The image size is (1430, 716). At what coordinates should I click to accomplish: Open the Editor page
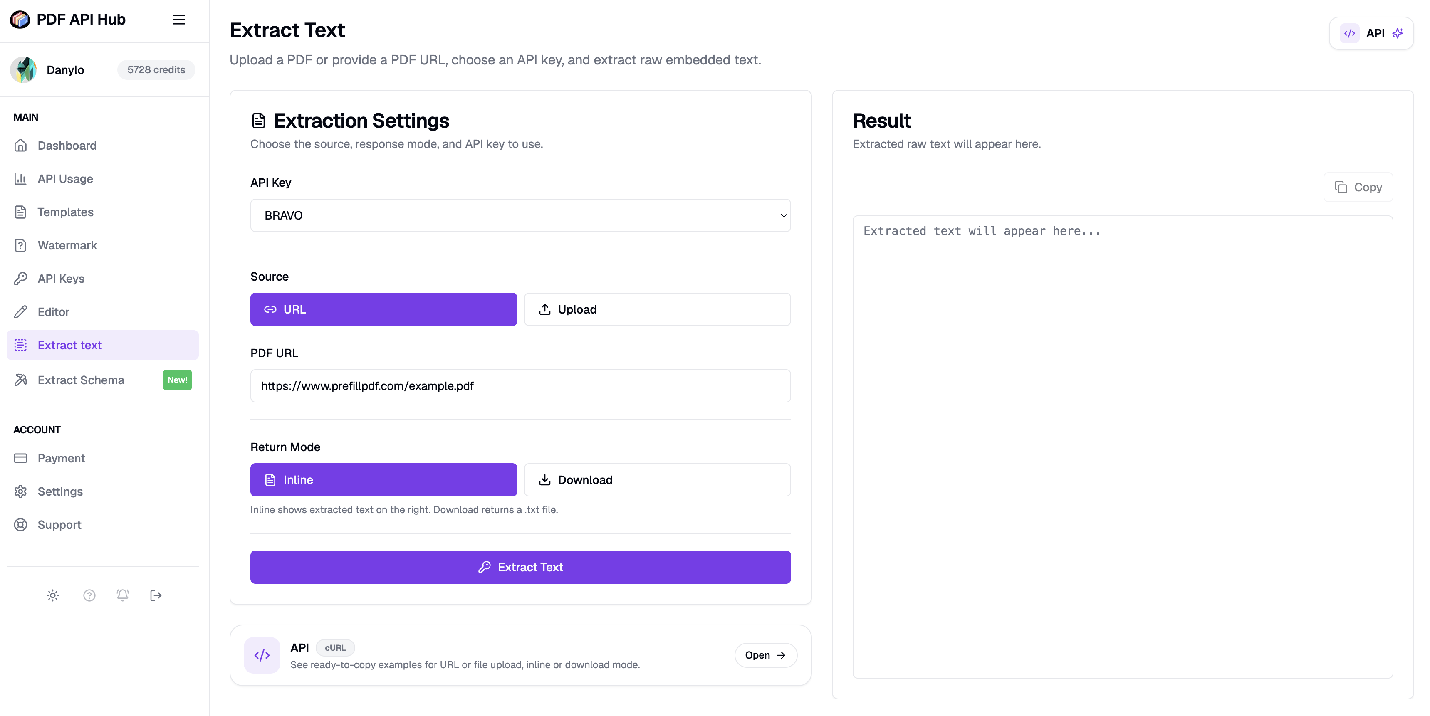pos(103,312)
